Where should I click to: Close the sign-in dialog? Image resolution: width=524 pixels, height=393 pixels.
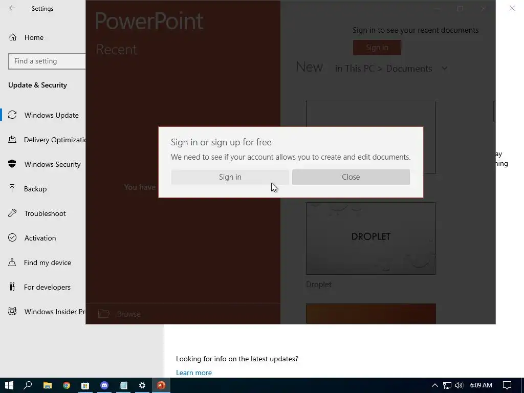(351, 177)
